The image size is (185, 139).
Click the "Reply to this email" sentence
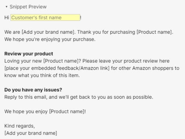[79, 97]
